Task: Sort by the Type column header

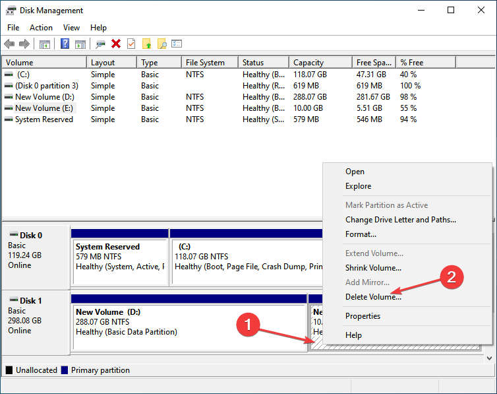Action: click(159, 63)
